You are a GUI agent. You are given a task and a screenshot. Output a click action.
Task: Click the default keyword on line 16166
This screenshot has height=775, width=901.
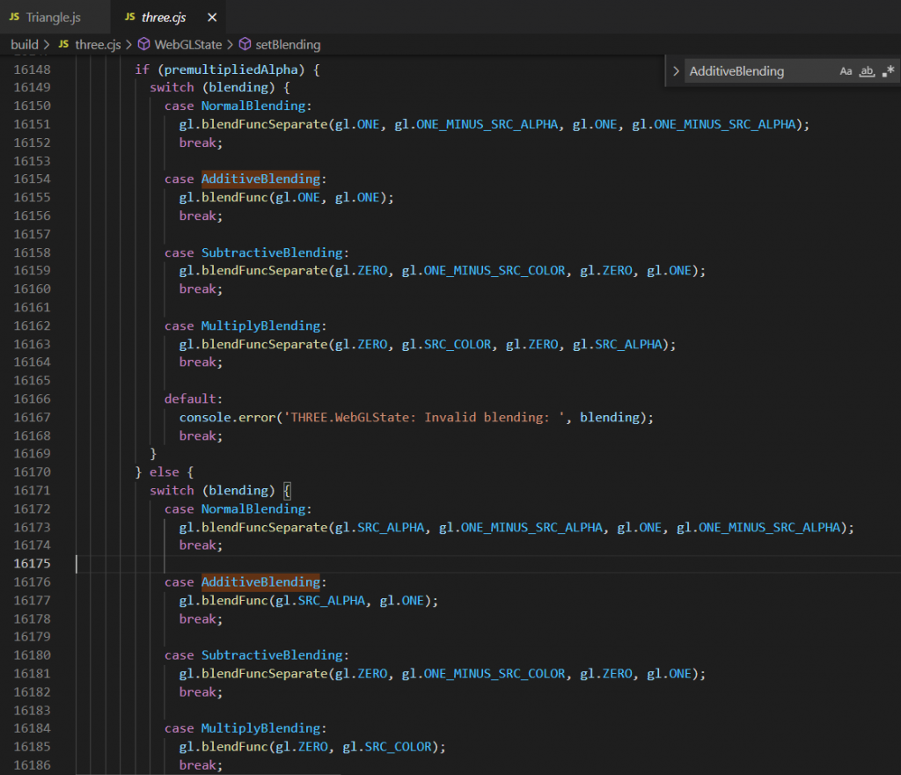190,399
